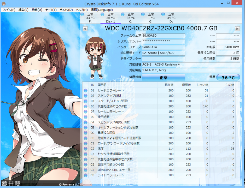Click status orb for 07 シークエラーレート
This screenshot has height=188, width=245.
click(85, 112)
